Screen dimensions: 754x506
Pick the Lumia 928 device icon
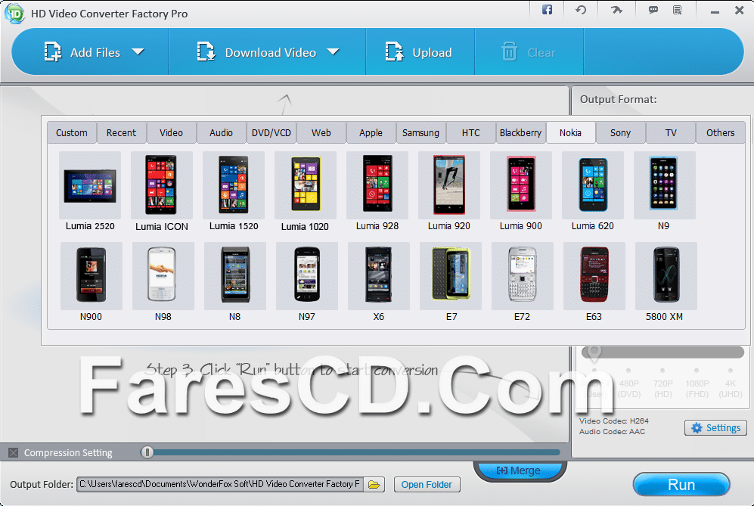pos(377,185)
